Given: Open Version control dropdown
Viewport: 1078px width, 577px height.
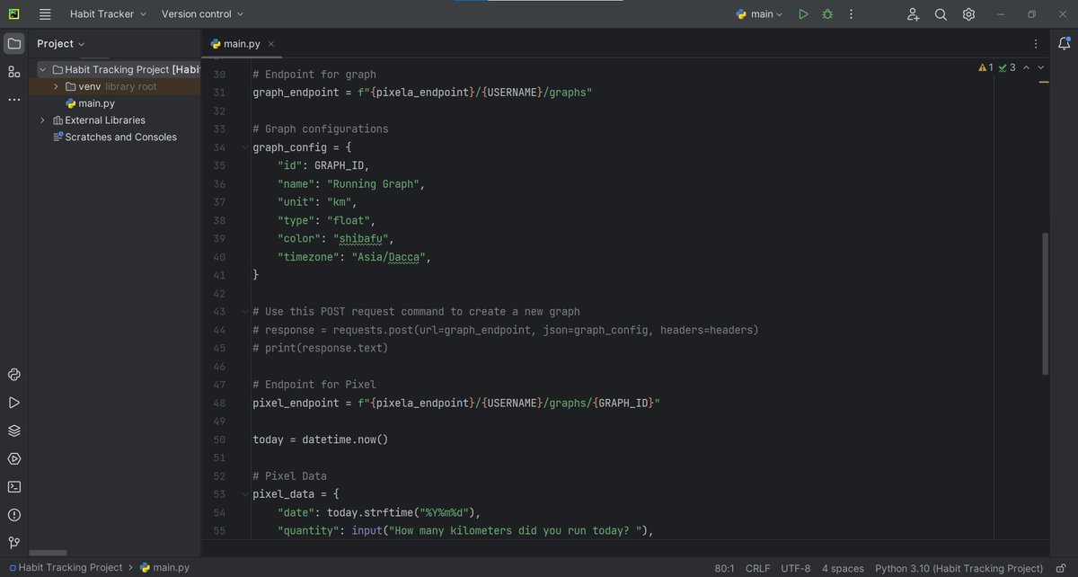Looking at the screenshot, I should (202, 14).
